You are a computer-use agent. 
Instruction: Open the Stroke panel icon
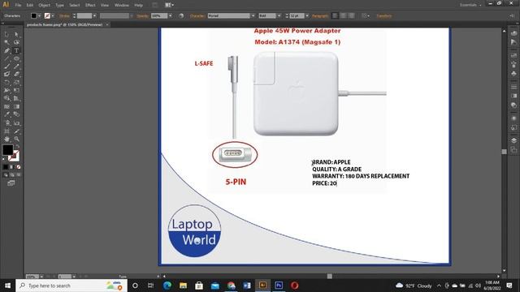point(513,87)
